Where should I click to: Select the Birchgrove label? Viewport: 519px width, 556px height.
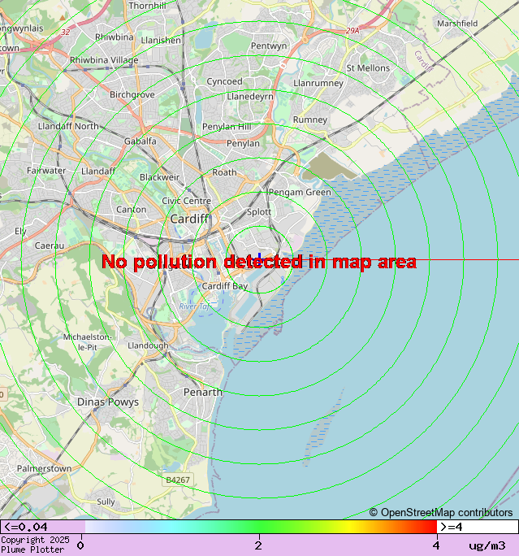coord(132,94)
